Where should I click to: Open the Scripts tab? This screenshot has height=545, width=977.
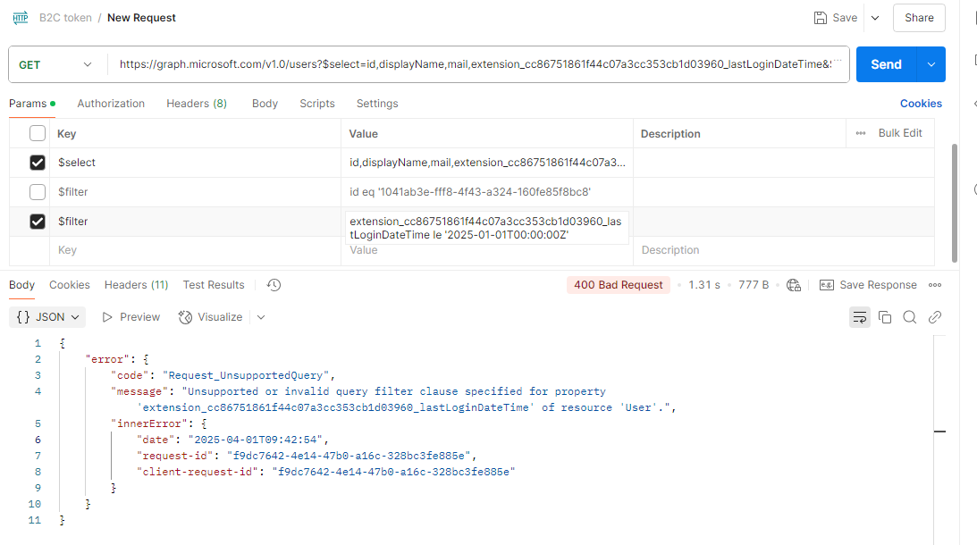click(x=317, y=104)
